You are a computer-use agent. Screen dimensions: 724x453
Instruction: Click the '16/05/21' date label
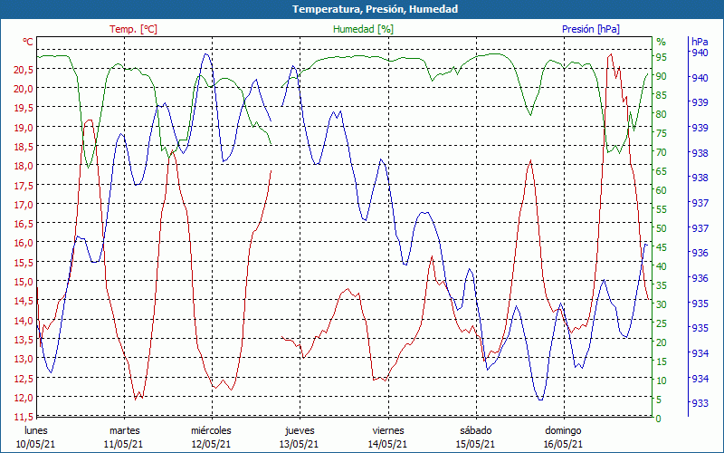pyautogui.click(x=563, y=444)
